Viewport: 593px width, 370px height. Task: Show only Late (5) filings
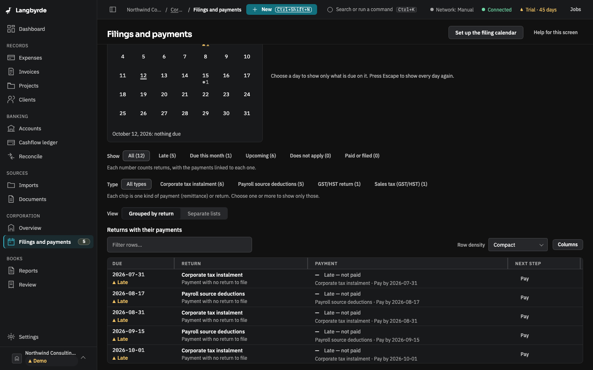(x=167, y=156)
